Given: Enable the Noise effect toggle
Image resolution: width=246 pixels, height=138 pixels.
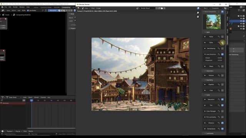Looking at the screenshot, I should pos(222,37).
